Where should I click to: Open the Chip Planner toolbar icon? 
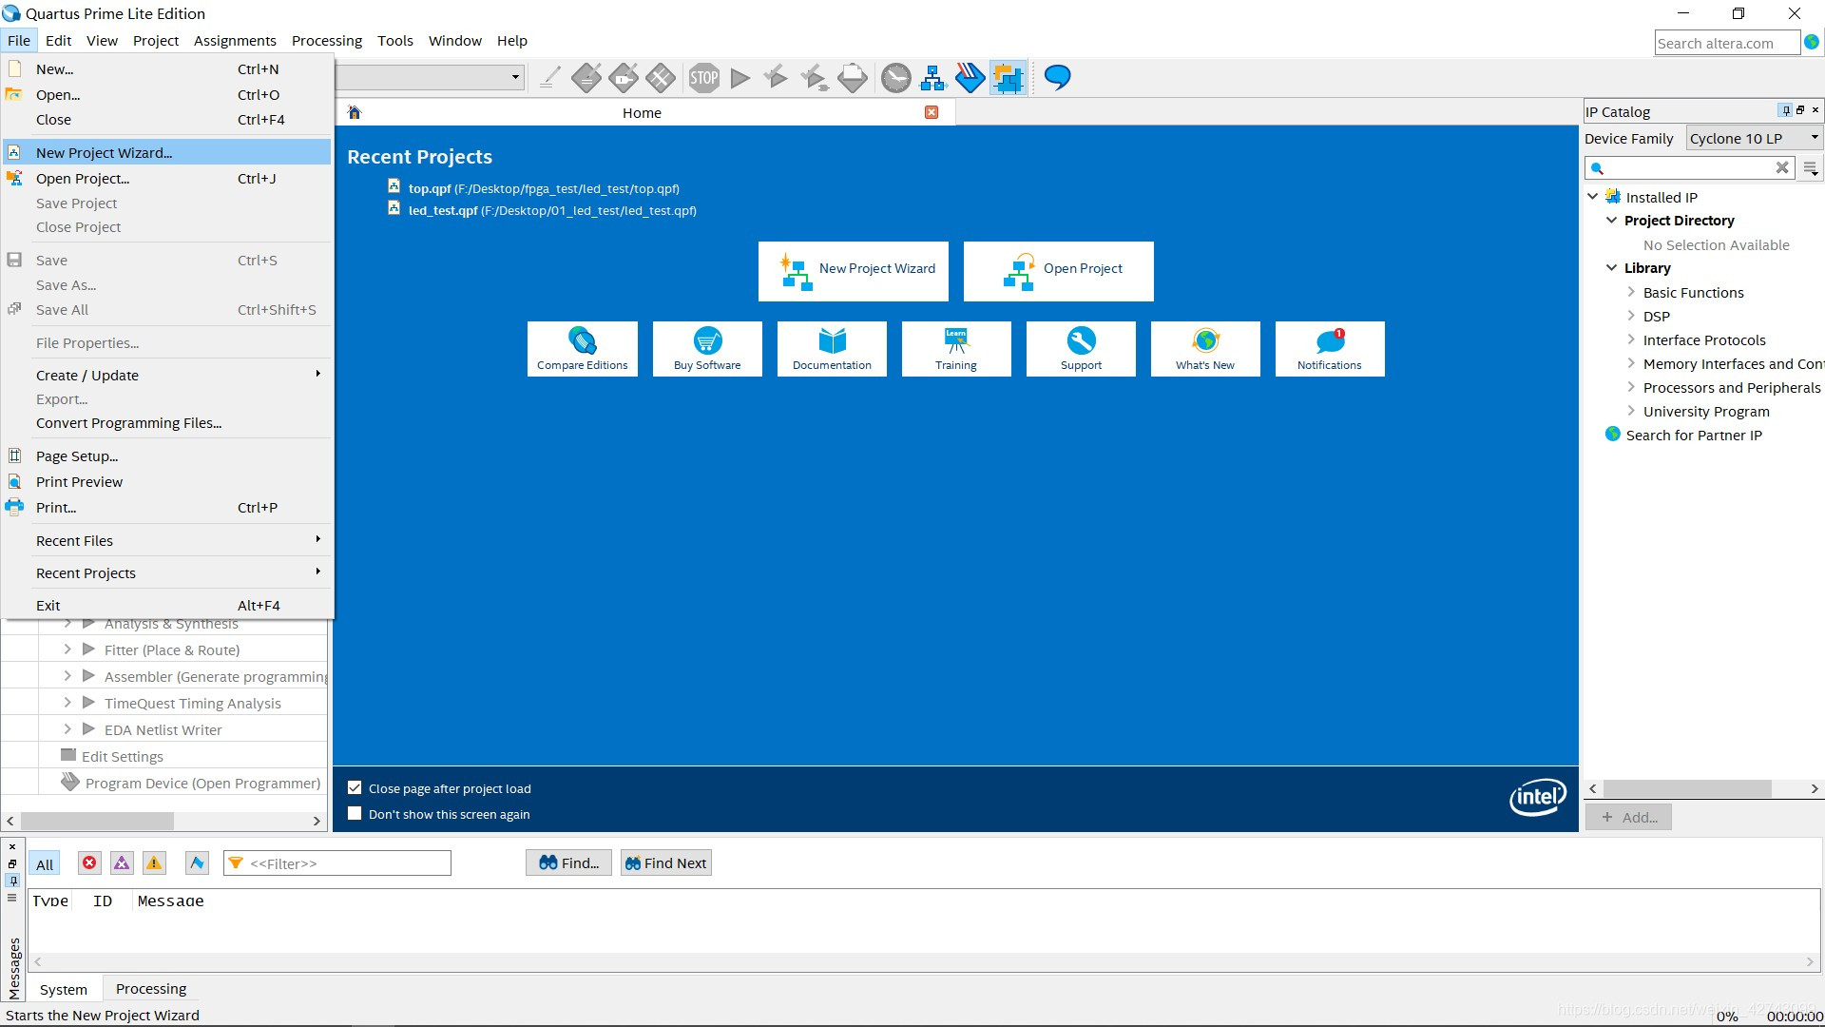[x=1008, y=78]
